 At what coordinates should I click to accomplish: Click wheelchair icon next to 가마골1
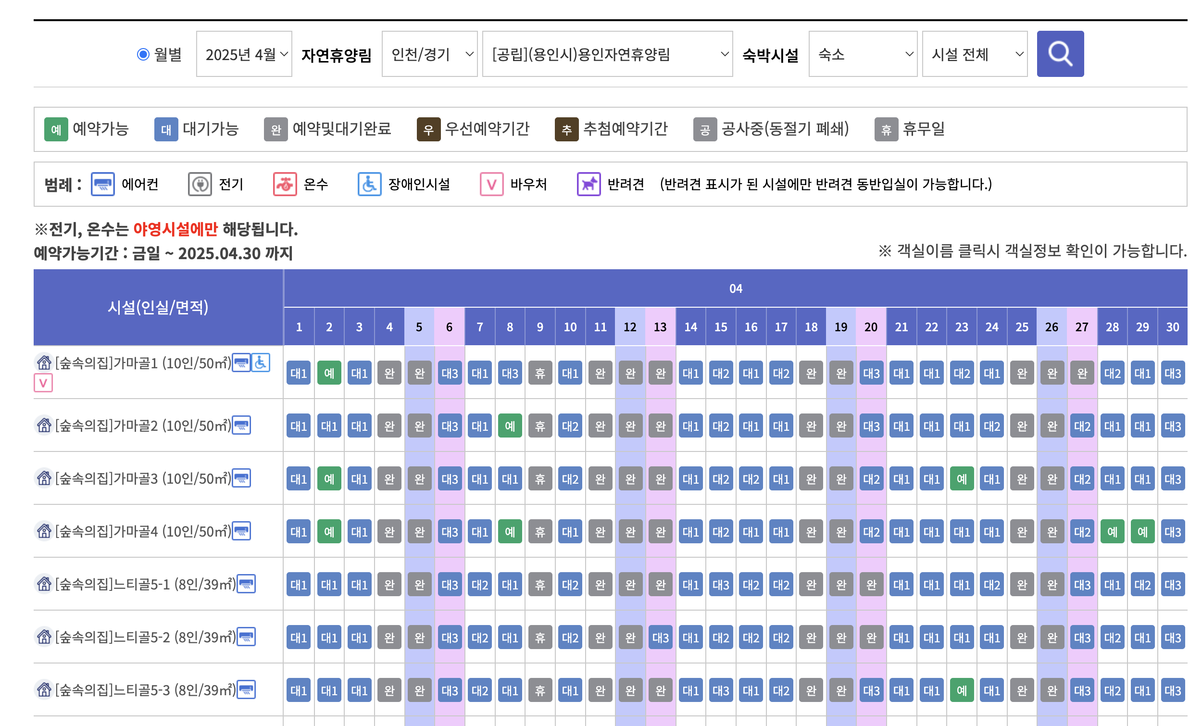(261, 363)
